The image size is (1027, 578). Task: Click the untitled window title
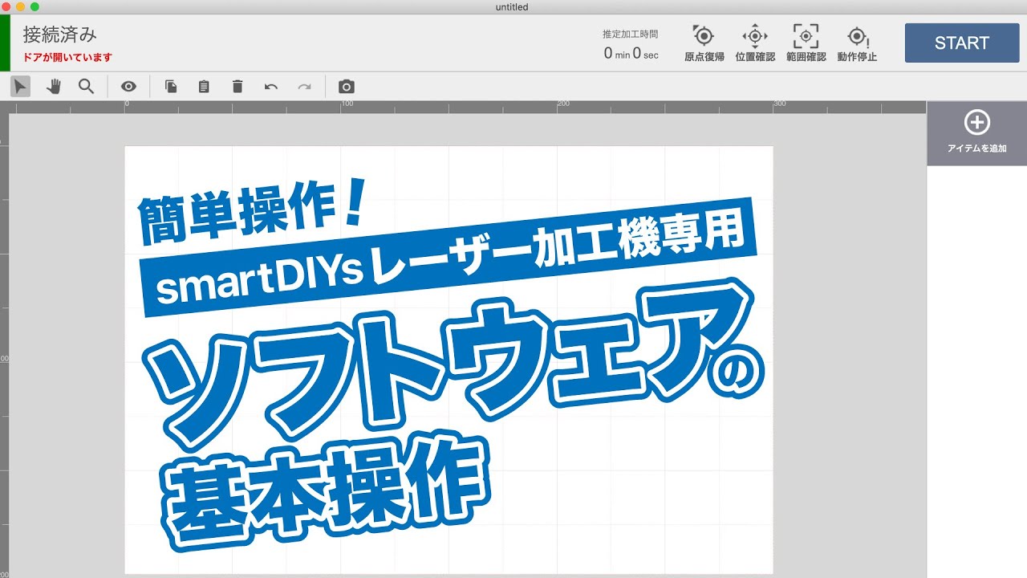point(513,7)
